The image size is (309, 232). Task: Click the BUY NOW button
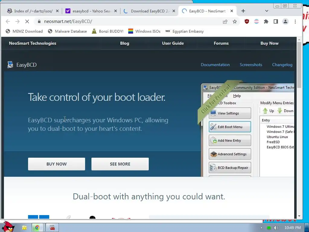56,164
